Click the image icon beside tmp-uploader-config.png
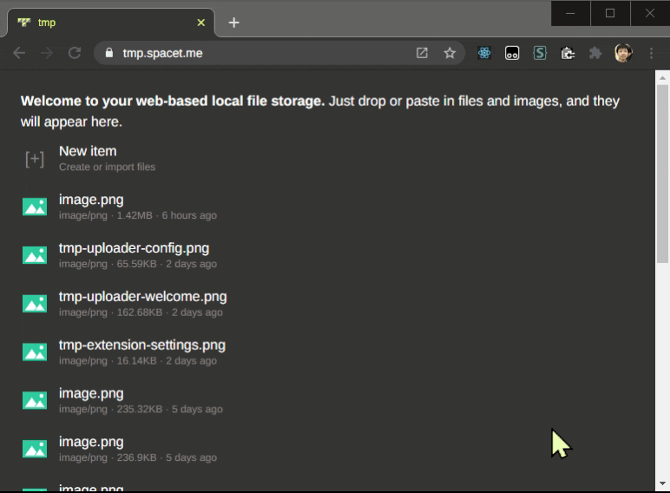This screenshot has height=493, width=670. 35,255
